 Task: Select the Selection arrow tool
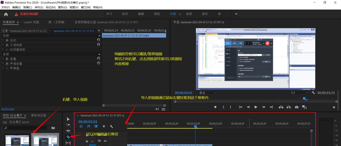point(68,119)
